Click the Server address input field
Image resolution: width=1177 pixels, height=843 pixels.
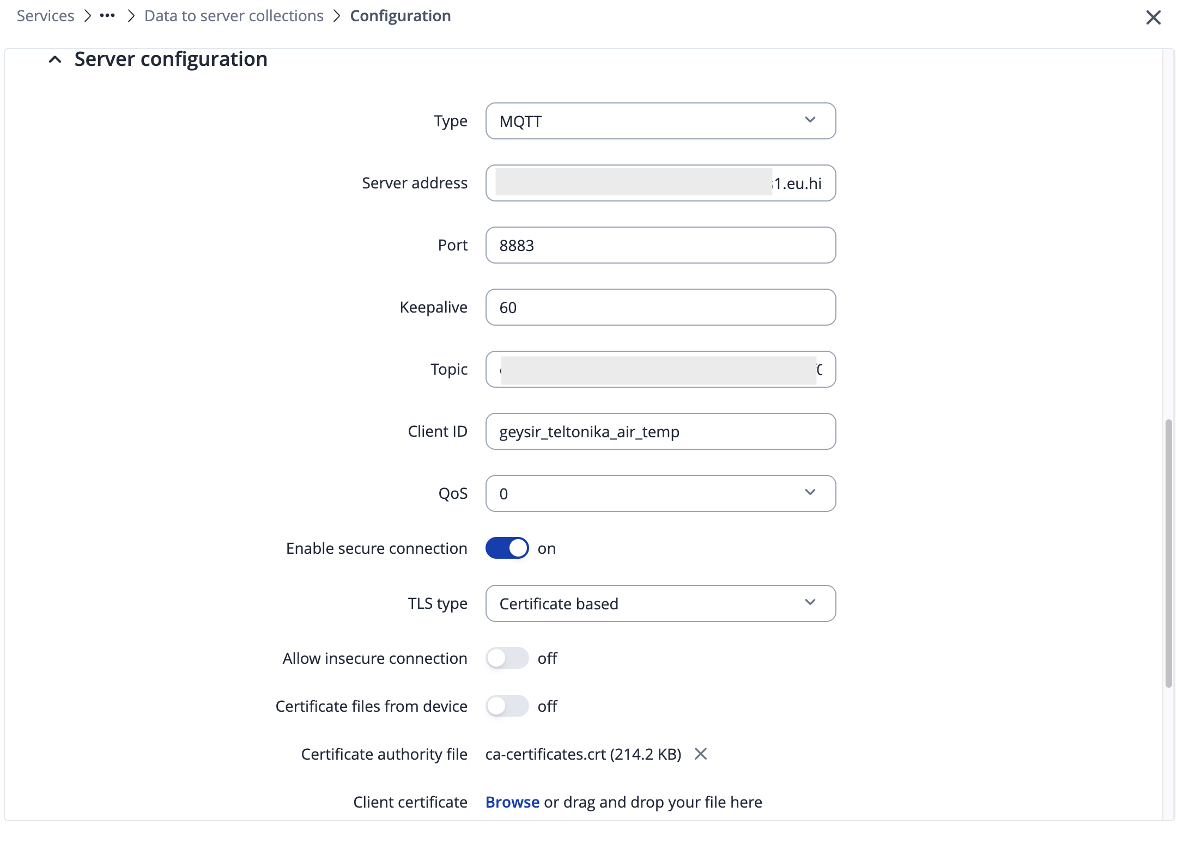660,183
